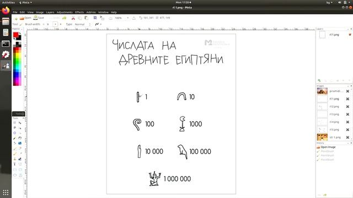Viewport: 353px width, 198px height.
Task: Select the Recolor tool
Action: coord(20,159)
